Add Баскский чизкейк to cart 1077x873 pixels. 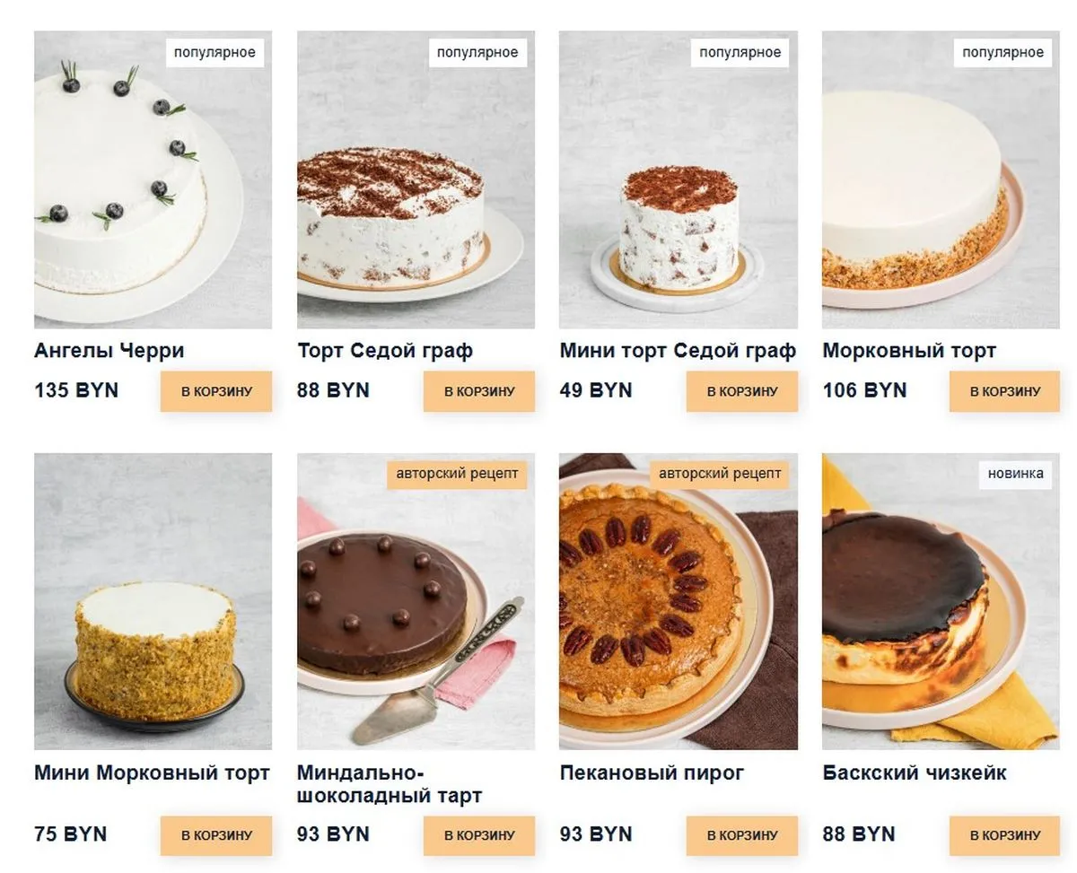click(x=1005, y=835)
